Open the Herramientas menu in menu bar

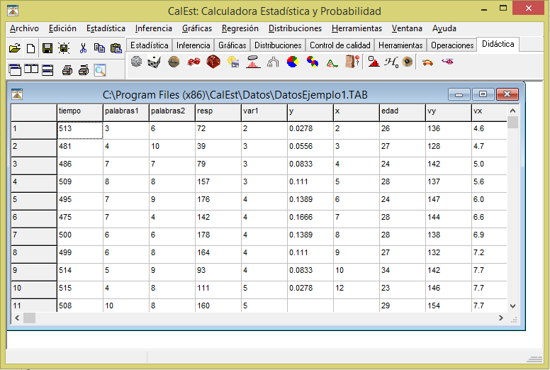[357, 28]
